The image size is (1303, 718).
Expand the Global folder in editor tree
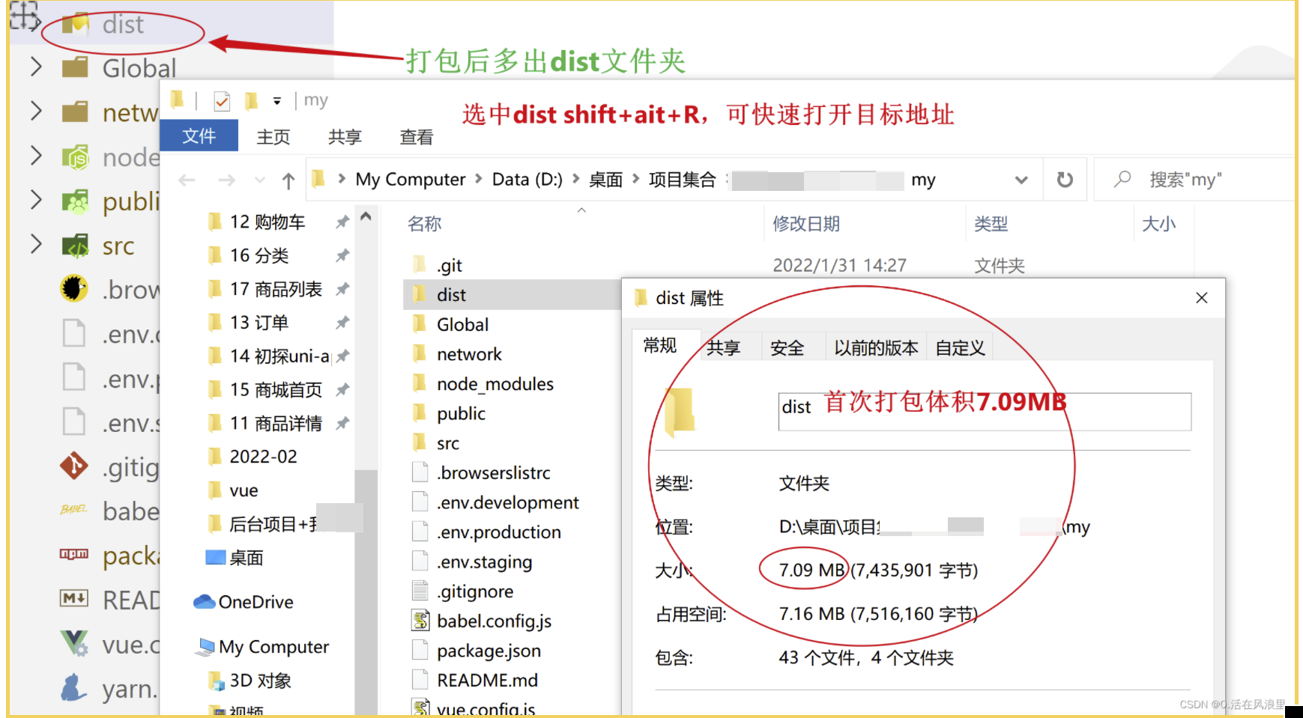pos(35,67)
